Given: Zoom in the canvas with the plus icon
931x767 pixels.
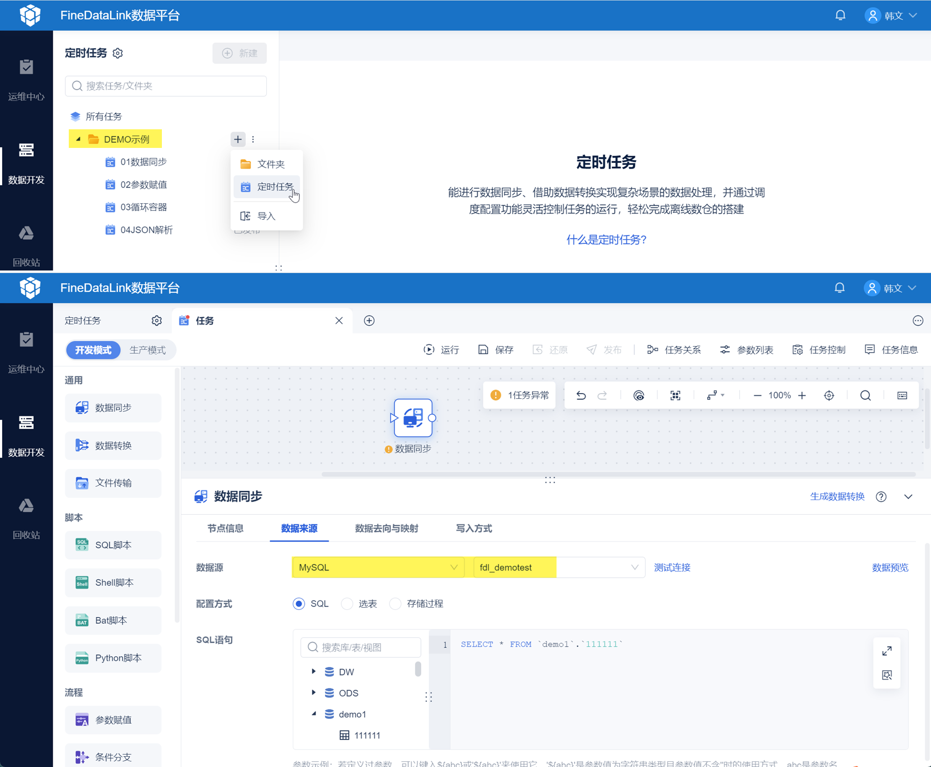Looking at the screenshot, I should 802,396.
